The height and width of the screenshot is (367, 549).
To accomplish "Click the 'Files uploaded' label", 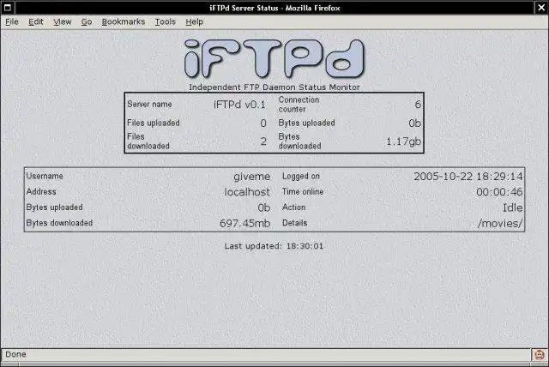I will [154, 123].
